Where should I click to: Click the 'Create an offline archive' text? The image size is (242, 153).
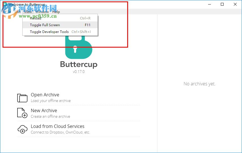click(x=51, y=116)
